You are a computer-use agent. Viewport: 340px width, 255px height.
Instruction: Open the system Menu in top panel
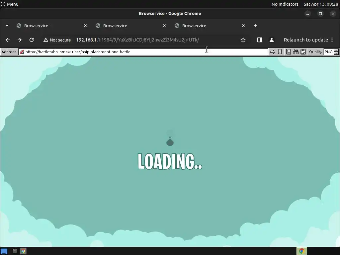pos(10,4)
